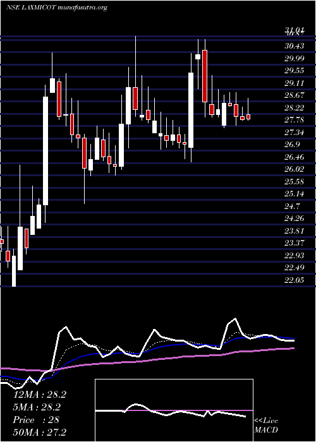Click the 29.99 price axis label

pos(295,58)
